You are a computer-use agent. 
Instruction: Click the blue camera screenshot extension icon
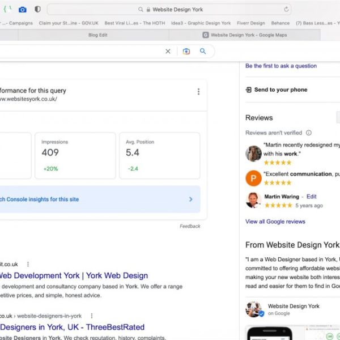pyautogui.click(x=22, y=10)
